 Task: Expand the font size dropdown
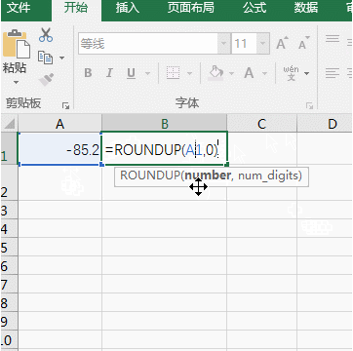262,43
